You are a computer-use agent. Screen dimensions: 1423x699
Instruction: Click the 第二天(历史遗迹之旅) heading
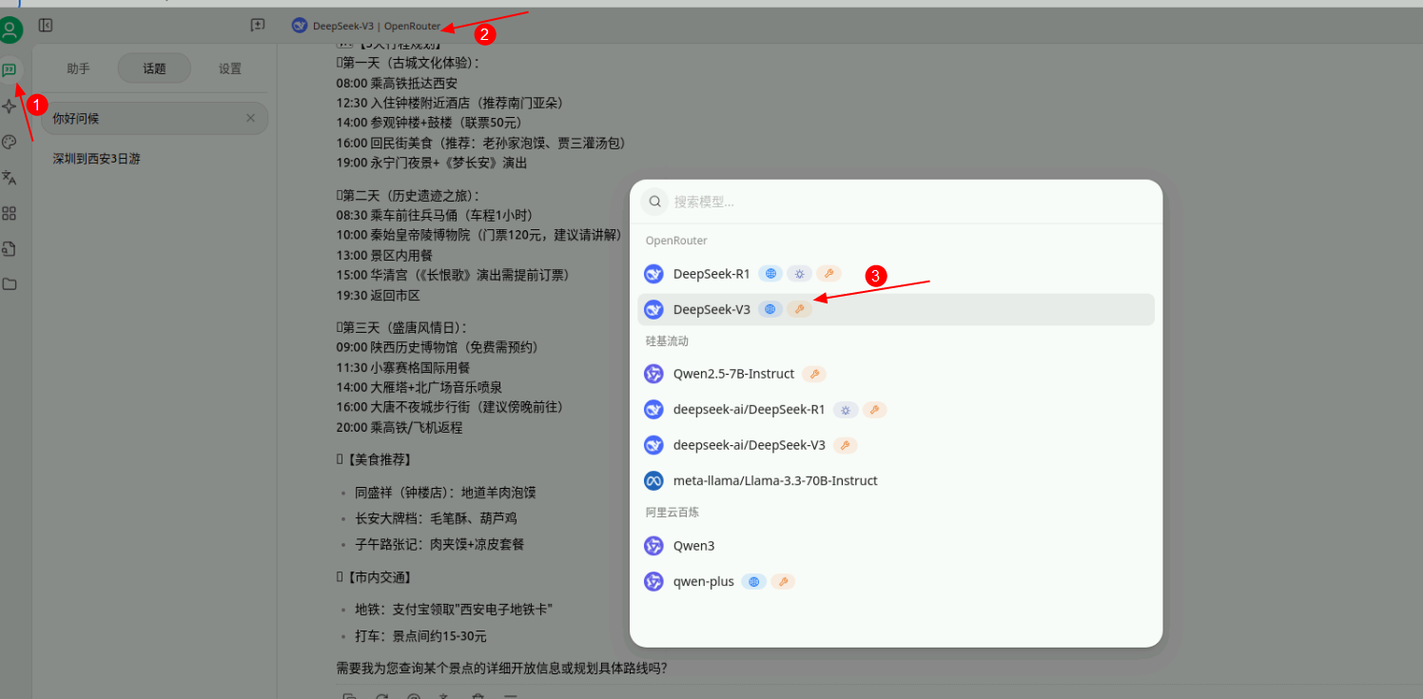coord(407,195)
